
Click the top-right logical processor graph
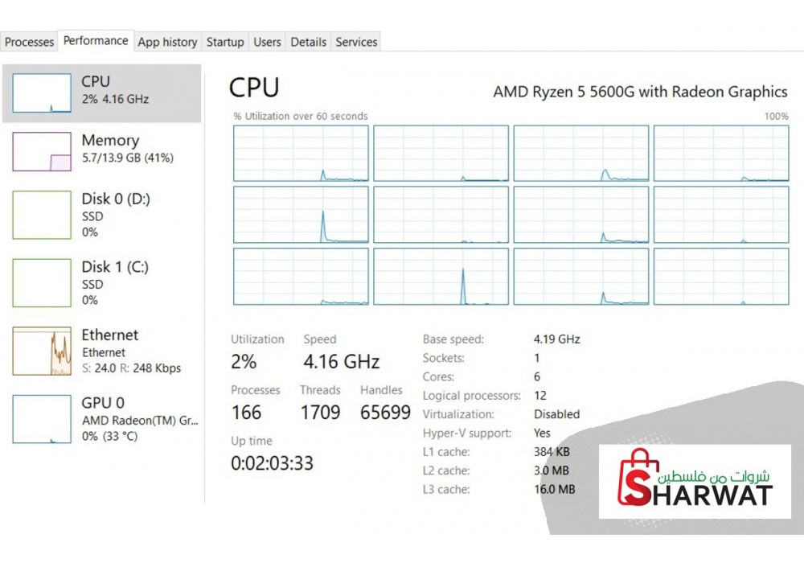(721, 154)
